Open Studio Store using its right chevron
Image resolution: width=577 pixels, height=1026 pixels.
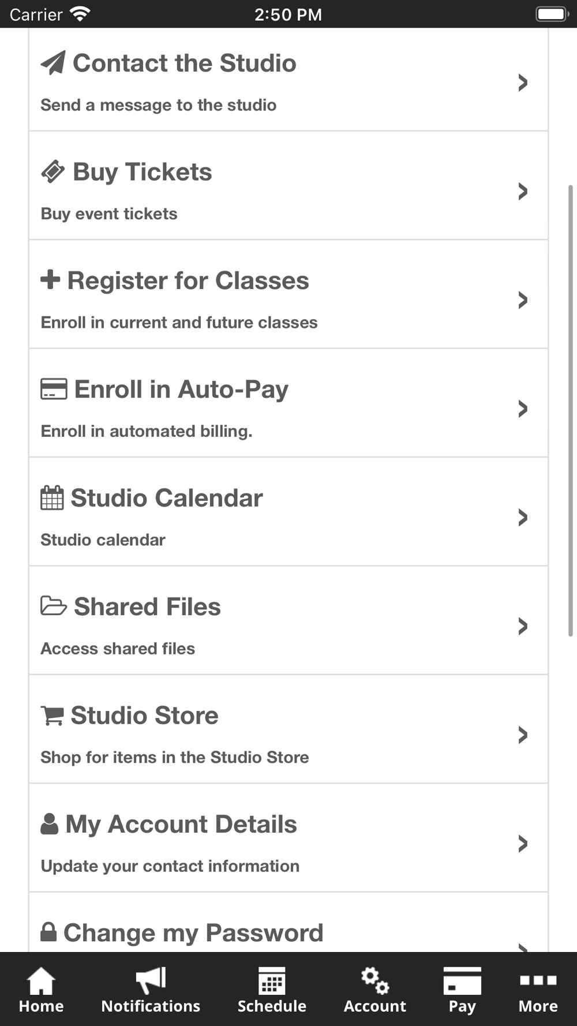[523, 735]
